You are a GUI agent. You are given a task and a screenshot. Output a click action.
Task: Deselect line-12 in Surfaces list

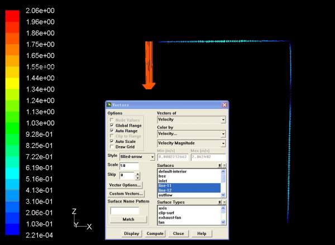pos(189,190)
